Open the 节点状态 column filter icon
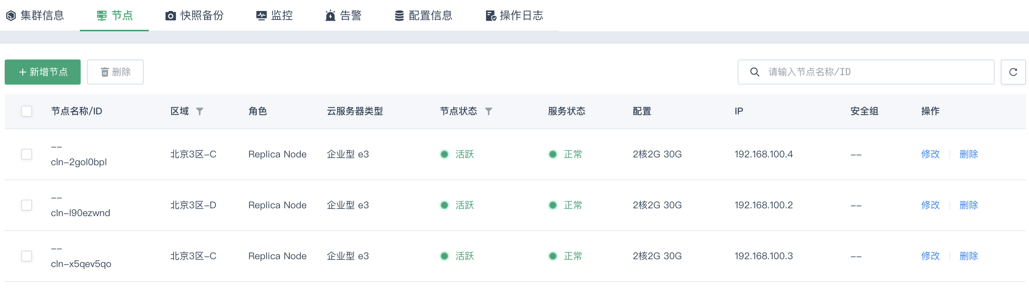 pyautogui.click(x=488, y=111)
